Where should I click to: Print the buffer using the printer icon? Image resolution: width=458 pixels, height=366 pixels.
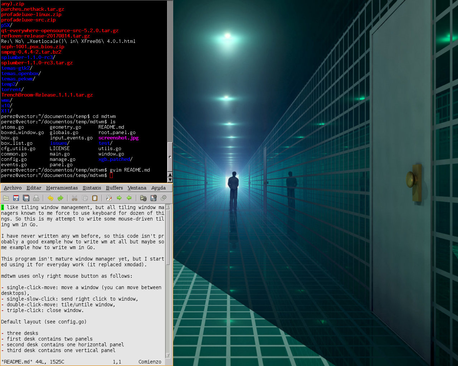pyautogui.click(x=36, y=198)
